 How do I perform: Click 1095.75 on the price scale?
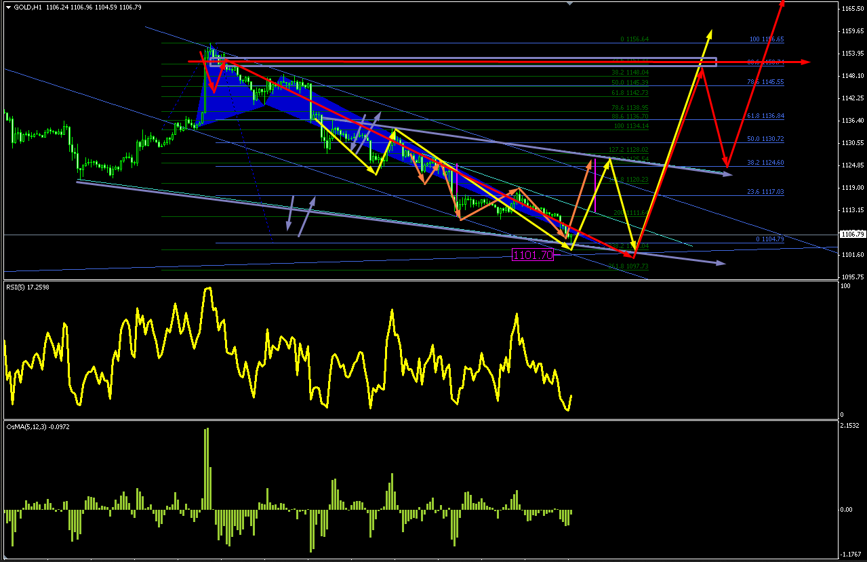pos(851,277)
